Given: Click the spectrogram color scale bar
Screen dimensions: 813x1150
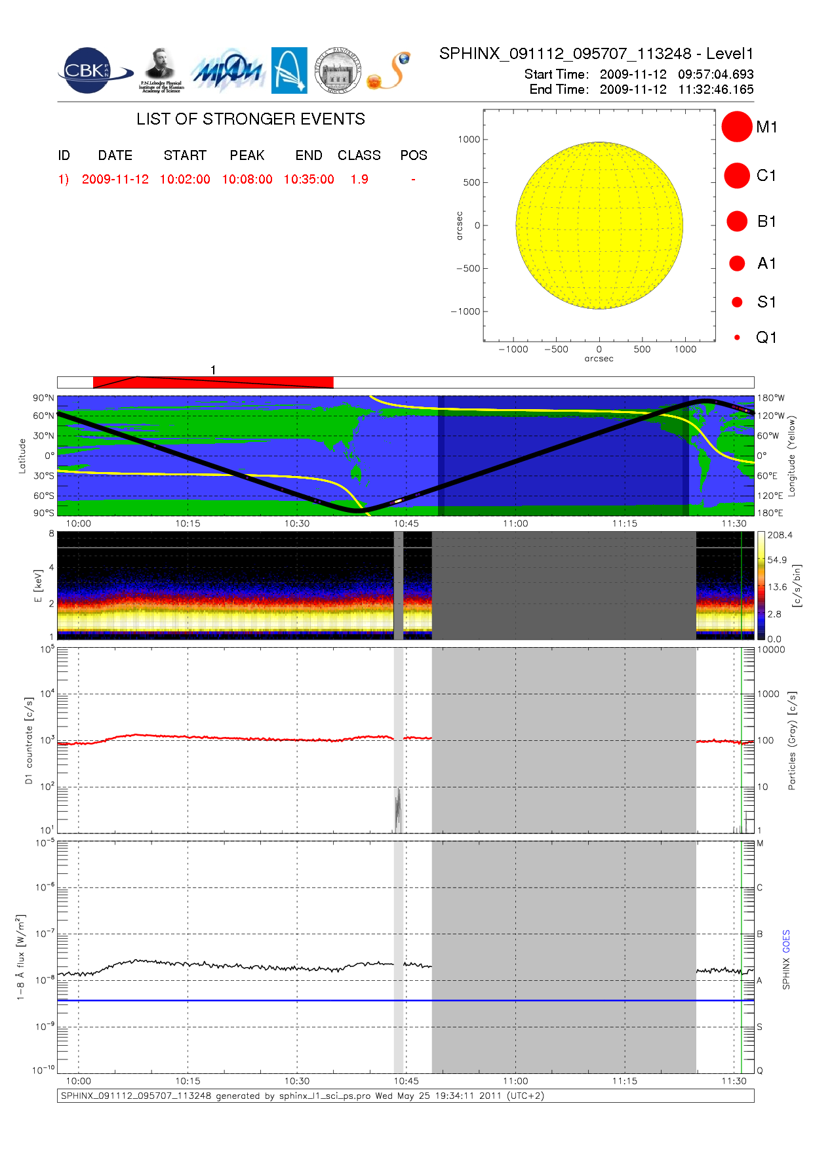Looking at the screenshot, I should 761,585.
